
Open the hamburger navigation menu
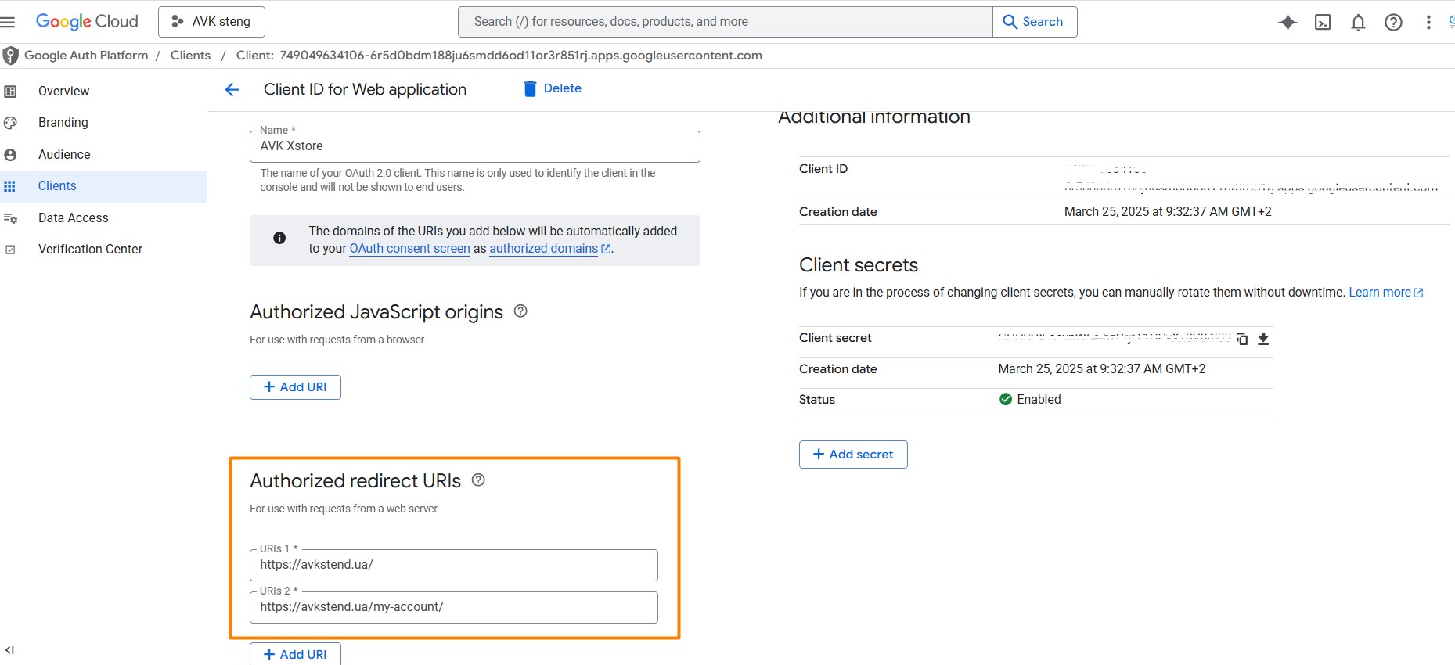tap(8, 22)
